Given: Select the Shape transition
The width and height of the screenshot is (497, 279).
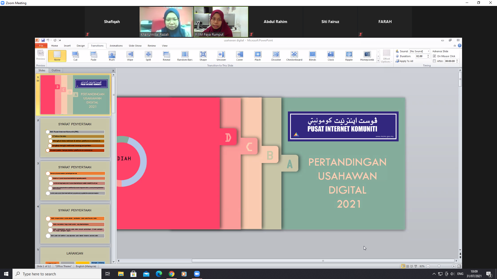Looking at the screenshot, I should [203, 56].
